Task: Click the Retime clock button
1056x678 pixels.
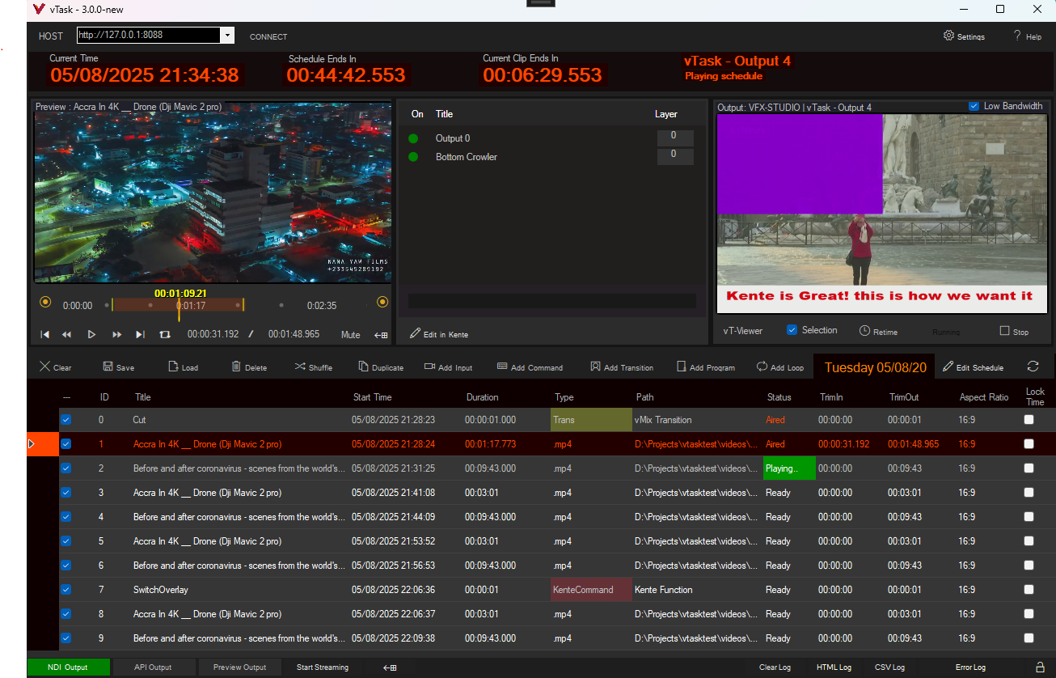Action: (x=878, y=331)
